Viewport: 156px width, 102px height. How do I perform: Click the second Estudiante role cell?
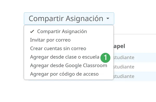pos(124,67)
